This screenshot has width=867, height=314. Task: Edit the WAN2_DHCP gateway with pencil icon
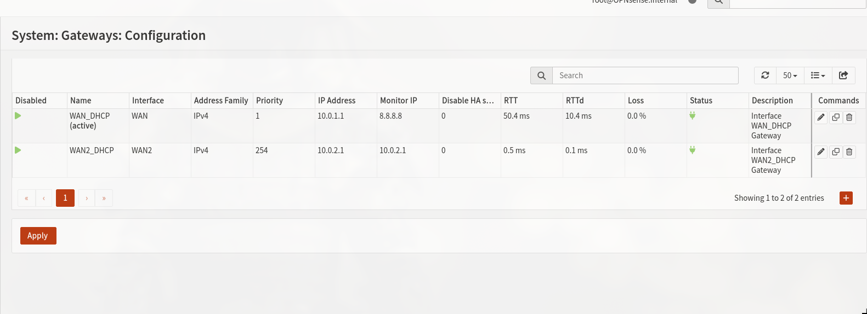821,152
